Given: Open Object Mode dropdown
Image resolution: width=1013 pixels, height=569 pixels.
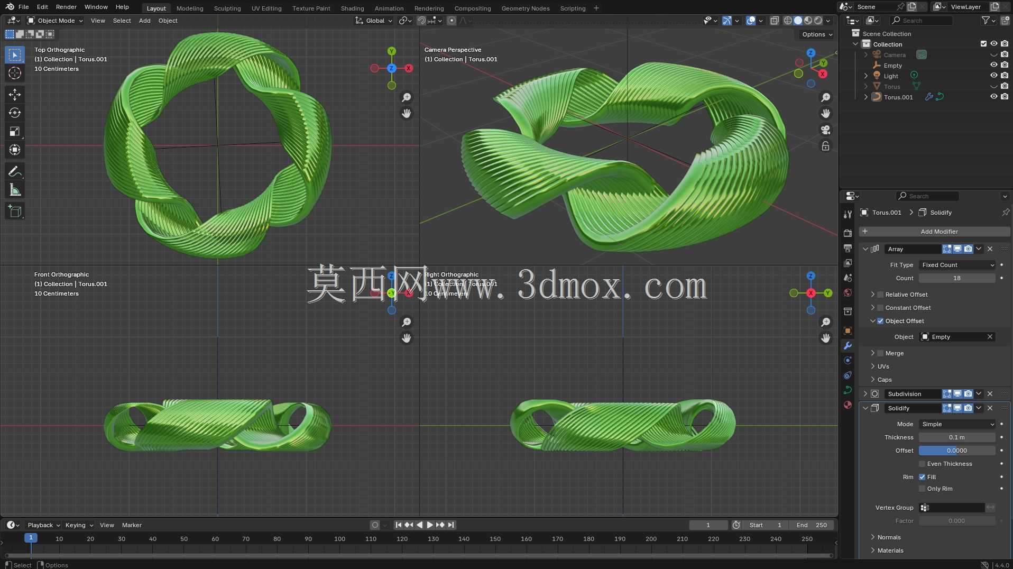Looking at the screenshot, I should [55, 21].
